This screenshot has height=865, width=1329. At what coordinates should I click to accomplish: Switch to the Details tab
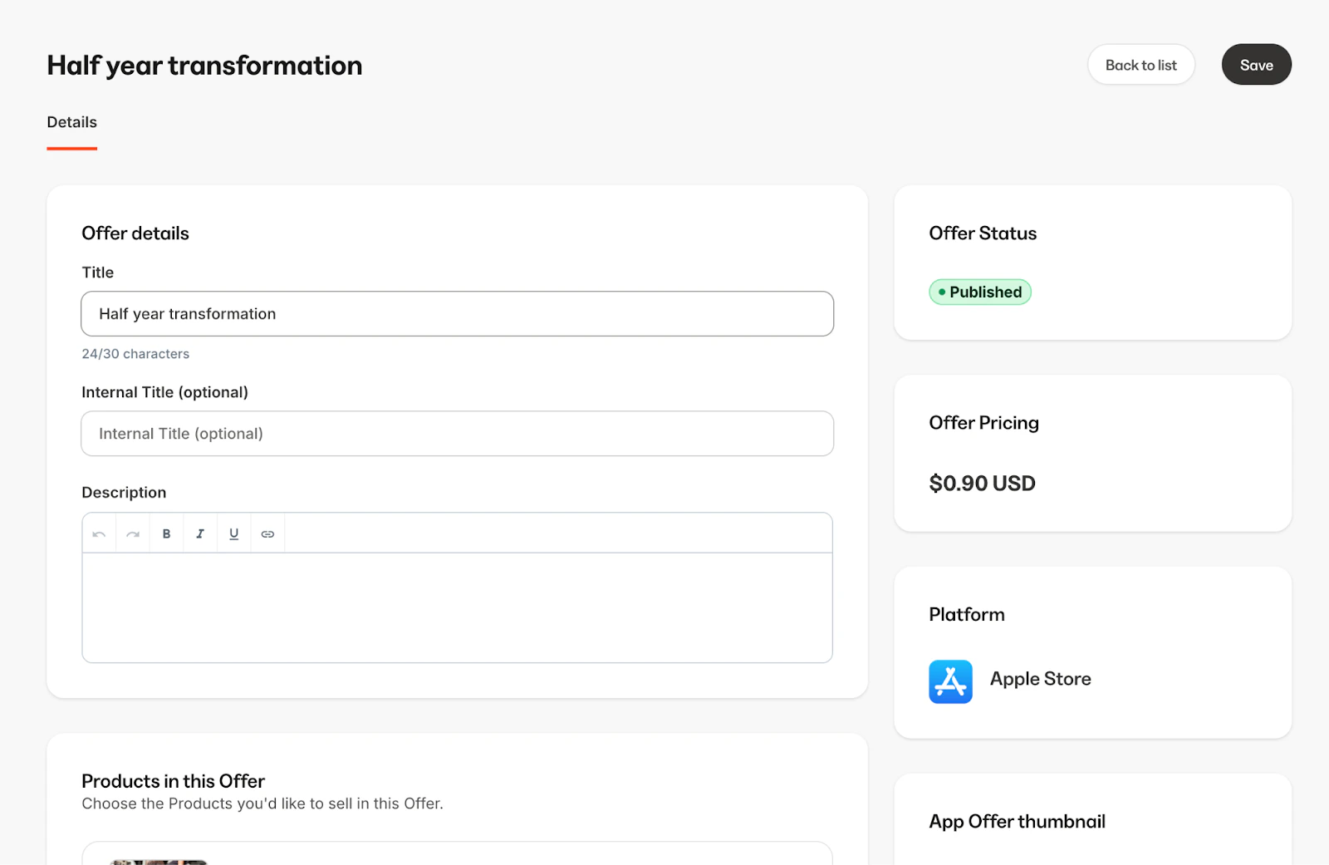(x=71, y=122)
